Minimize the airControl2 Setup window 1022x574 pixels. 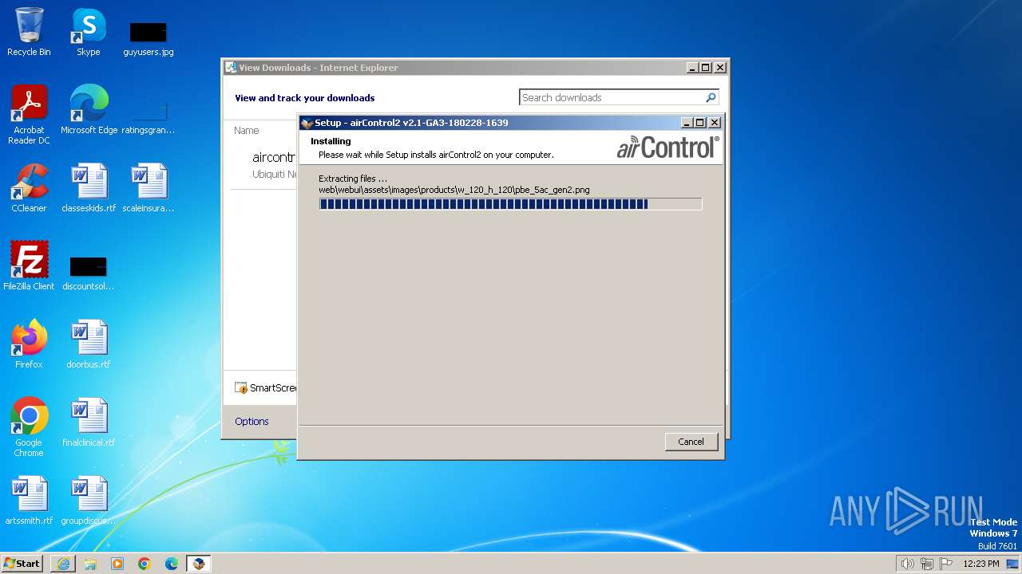tap(687, 123)
